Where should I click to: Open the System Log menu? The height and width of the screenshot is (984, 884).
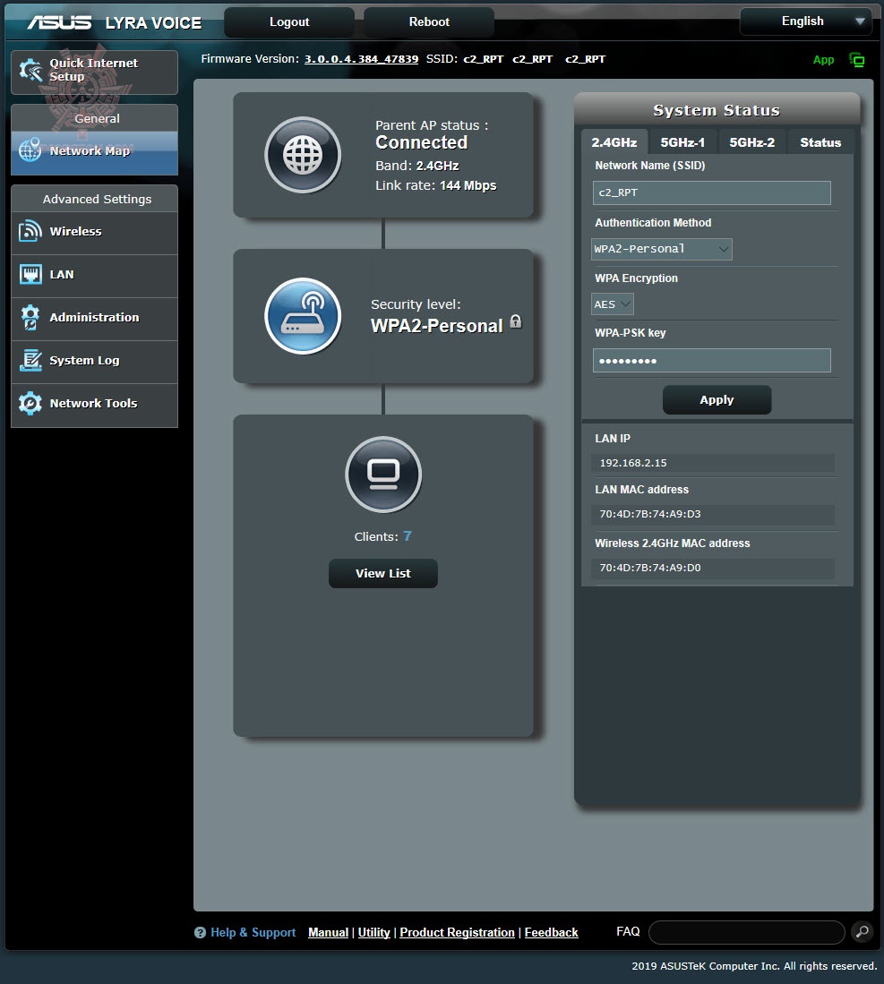[94, 361]
